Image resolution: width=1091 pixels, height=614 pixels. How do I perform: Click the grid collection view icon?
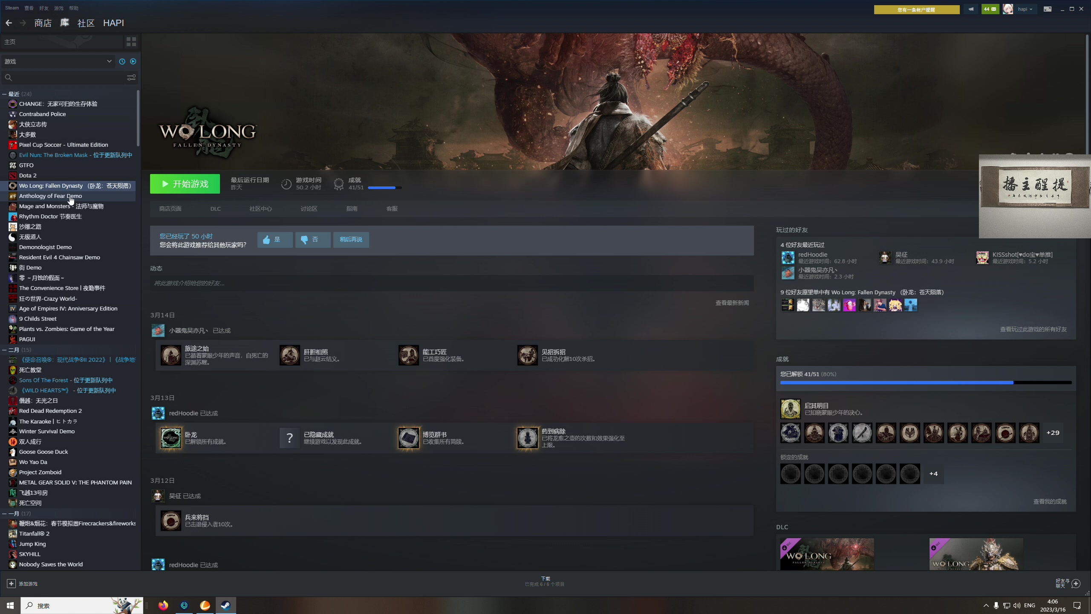[x=131, y=41]
